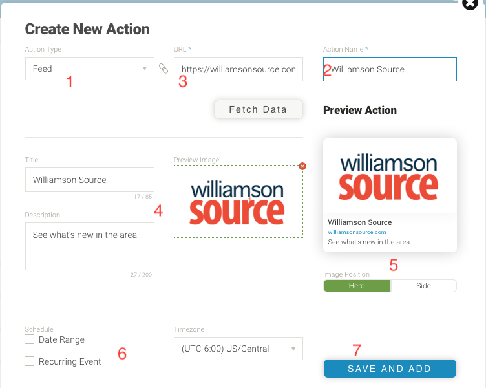Image resolution: width=486 pixels, height=388 pixels.
Task: Click the Timezone dropdown arrow
Action: pos(293,349)
